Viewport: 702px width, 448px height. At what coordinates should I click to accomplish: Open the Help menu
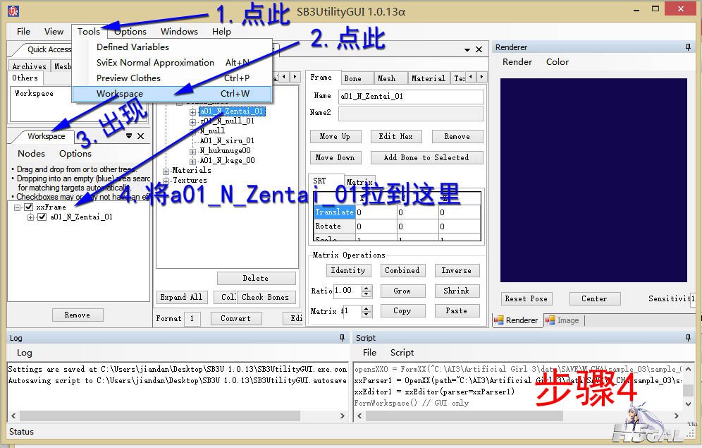click(221, 31)
